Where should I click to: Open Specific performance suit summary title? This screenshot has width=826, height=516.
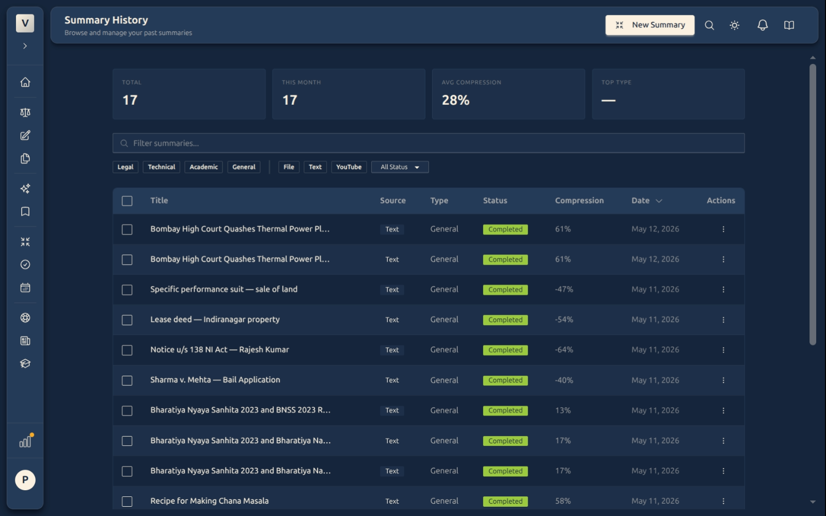coord(224,289)
